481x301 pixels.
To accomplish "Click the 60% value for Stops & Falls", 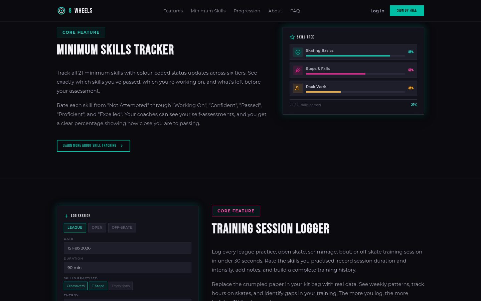I will [411, 70].
